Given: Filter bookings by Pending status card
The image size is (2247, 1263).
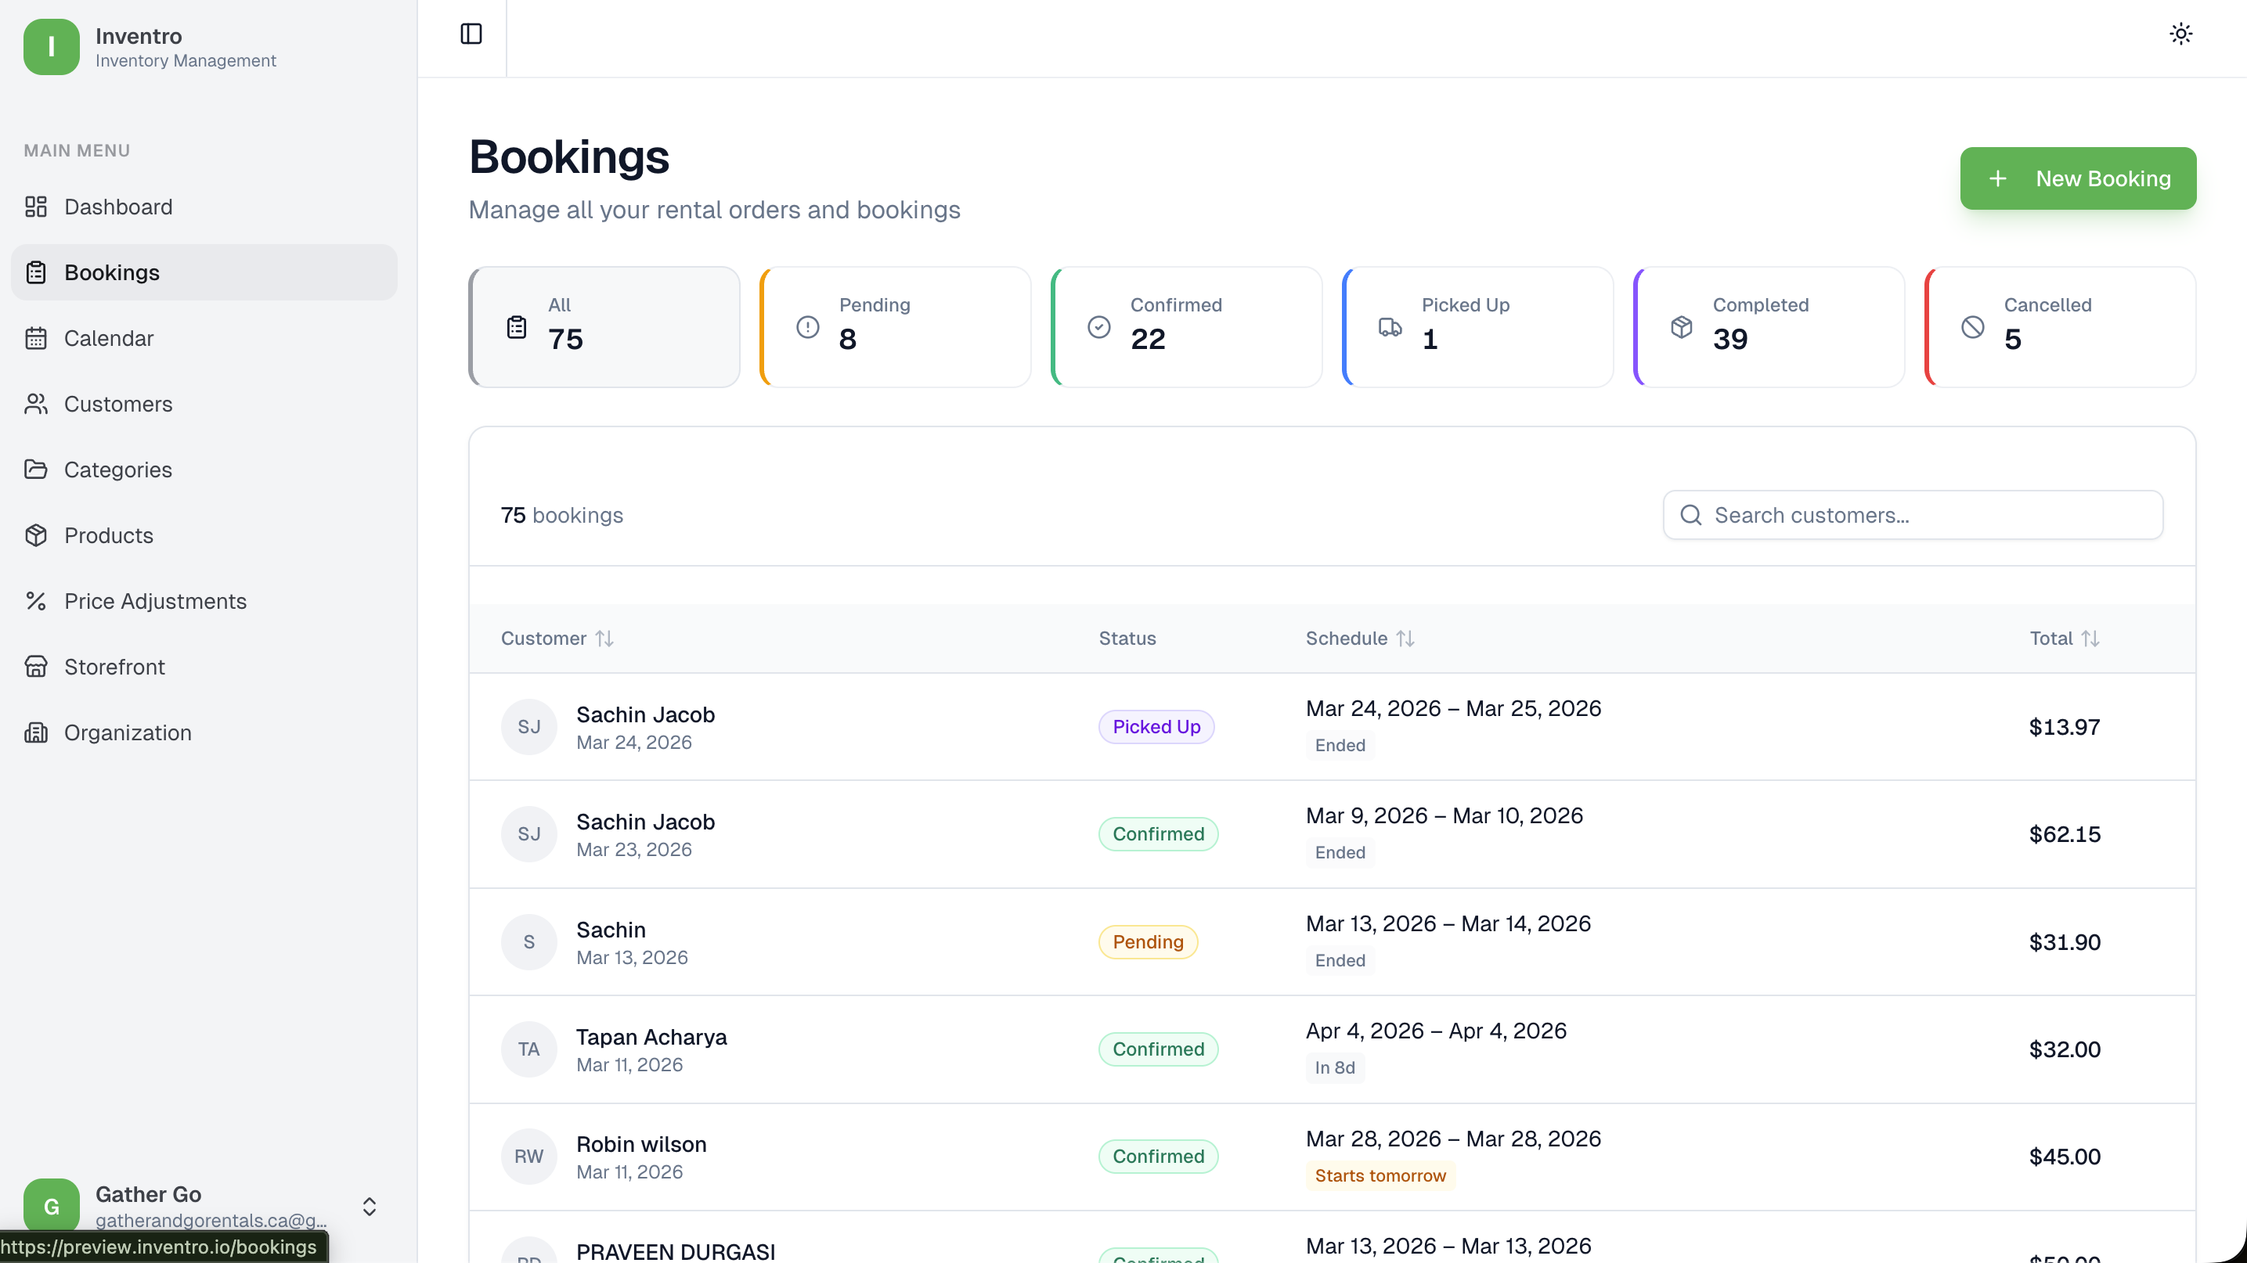Looking at the screenshot, I should click(896, 327).
